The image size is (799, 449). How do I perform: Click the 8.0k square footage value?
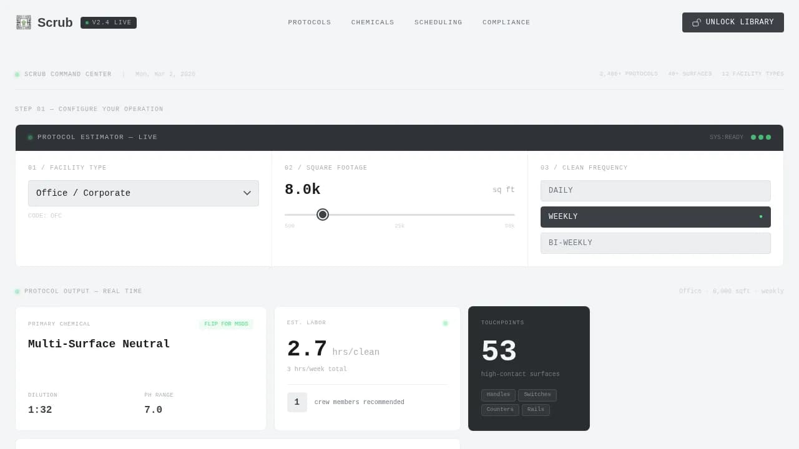(x=303, y=190)
